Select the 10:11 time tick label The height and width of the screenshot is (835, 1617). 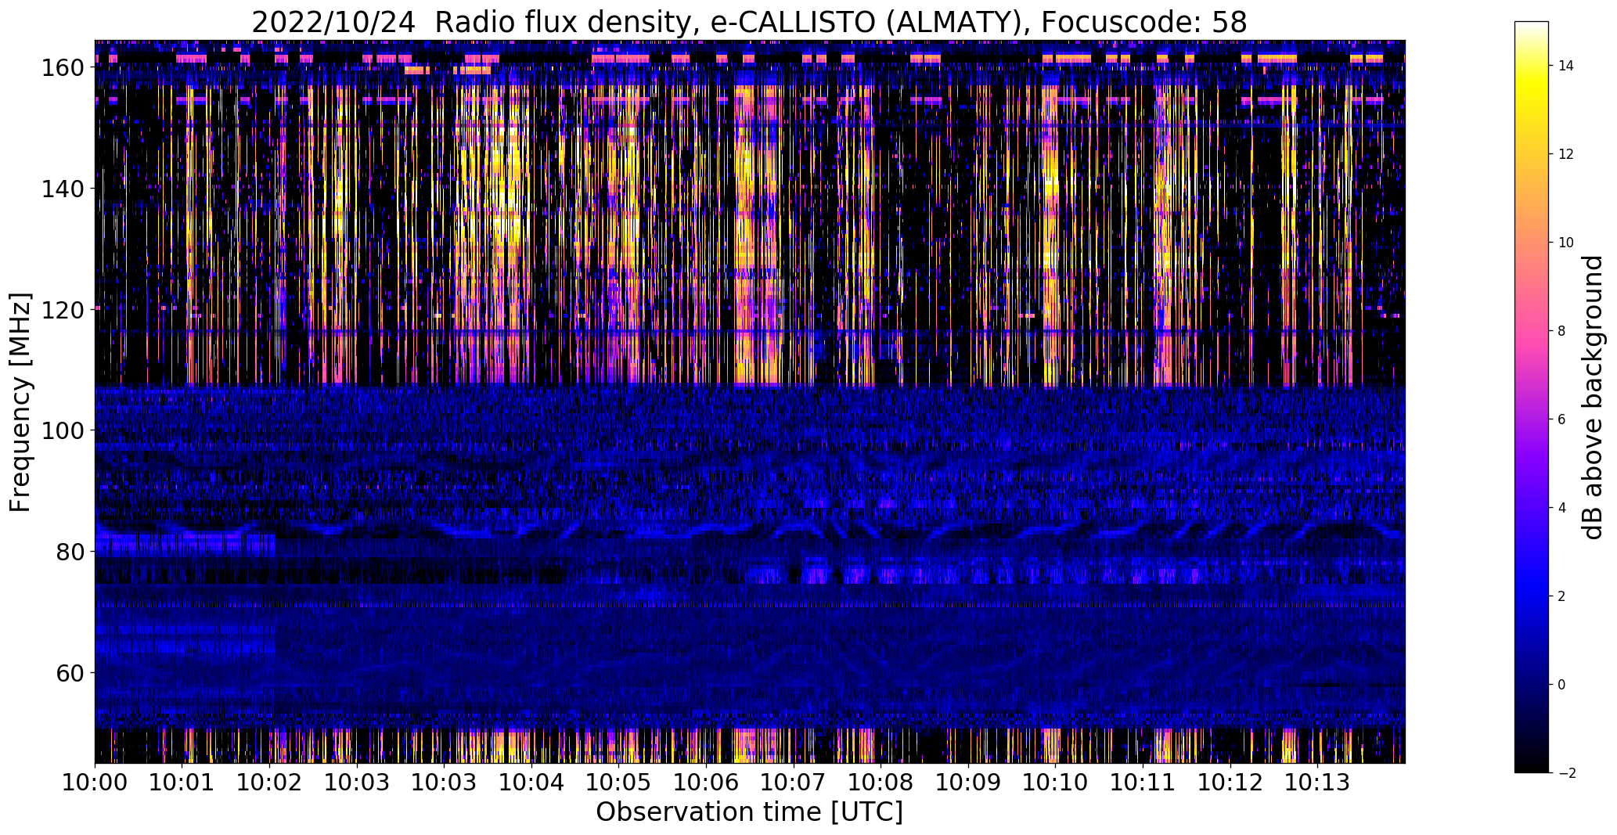(1143, 782)
